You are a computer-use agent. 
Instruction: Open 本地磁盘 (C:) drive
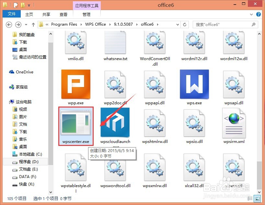(x=27, y=154)
